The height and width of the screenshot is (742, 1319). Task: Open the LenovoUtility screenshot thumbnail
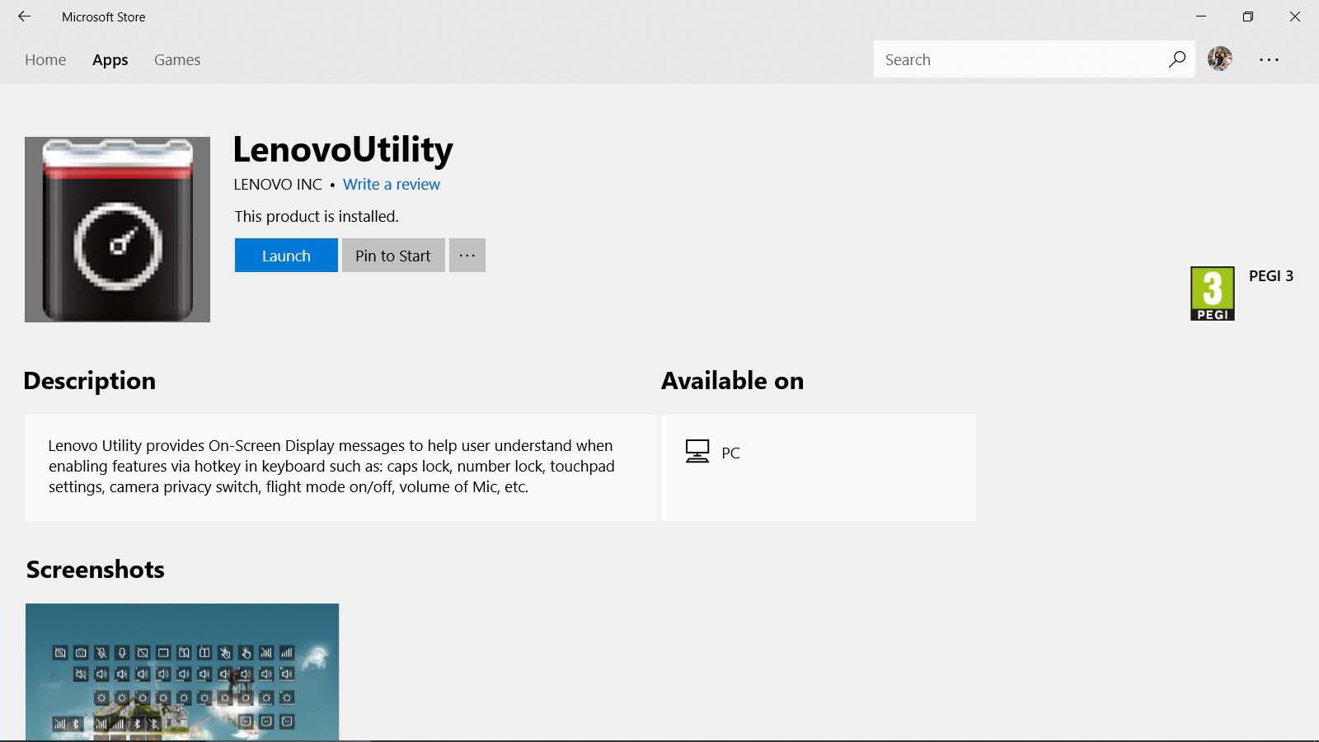point(182,672)
